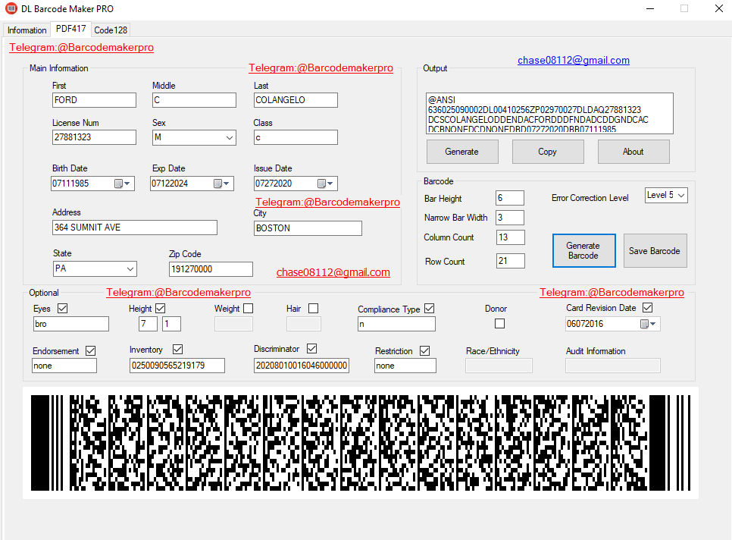Viewport: 732px width, 540px height.
Task: Uncheck the Inventory checkbox
Action: (x=177, y=349)
